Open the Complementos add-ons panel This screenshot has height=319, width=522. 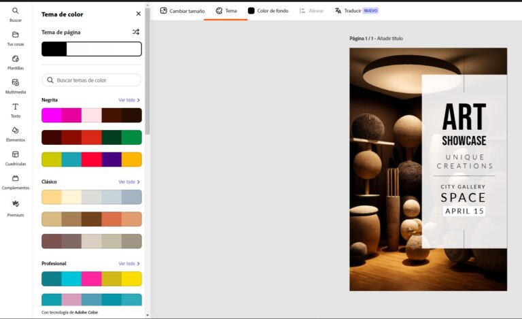tap(16, 179)
